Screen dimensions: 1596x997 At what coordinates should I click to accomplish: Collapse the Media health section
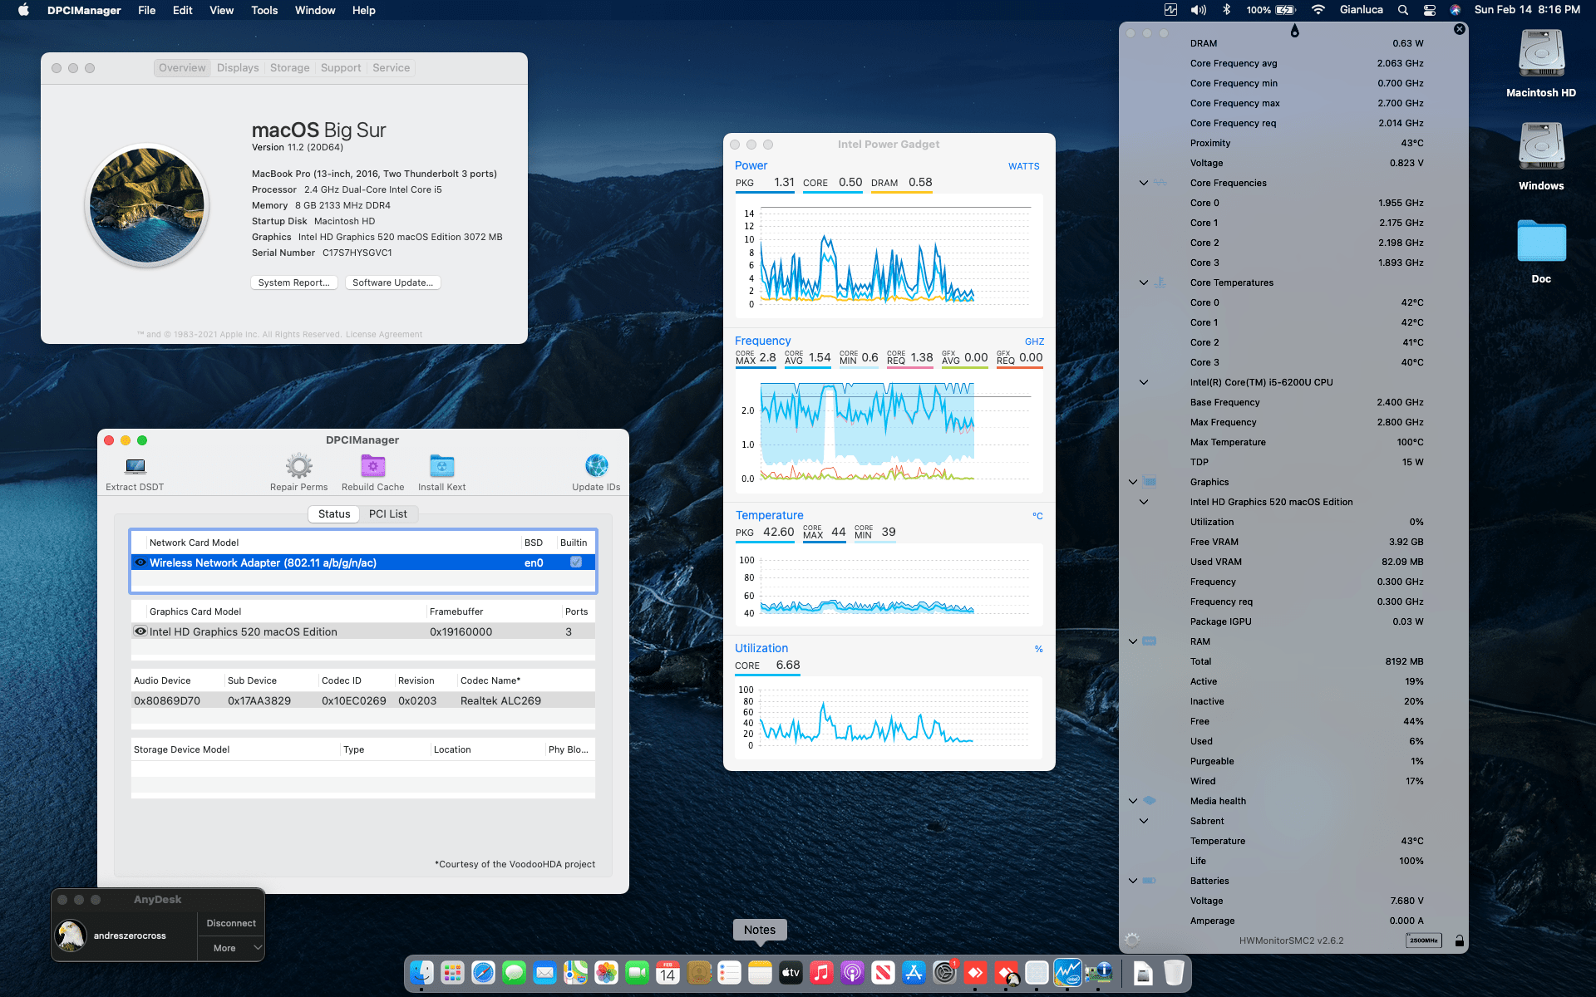[1133, 801]
